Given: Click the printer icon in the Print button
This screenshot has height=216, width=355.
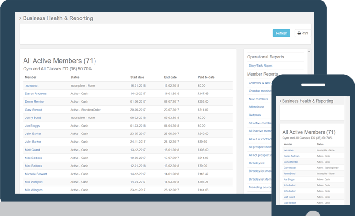Looking at the screenshot, I should pos(299,34).
